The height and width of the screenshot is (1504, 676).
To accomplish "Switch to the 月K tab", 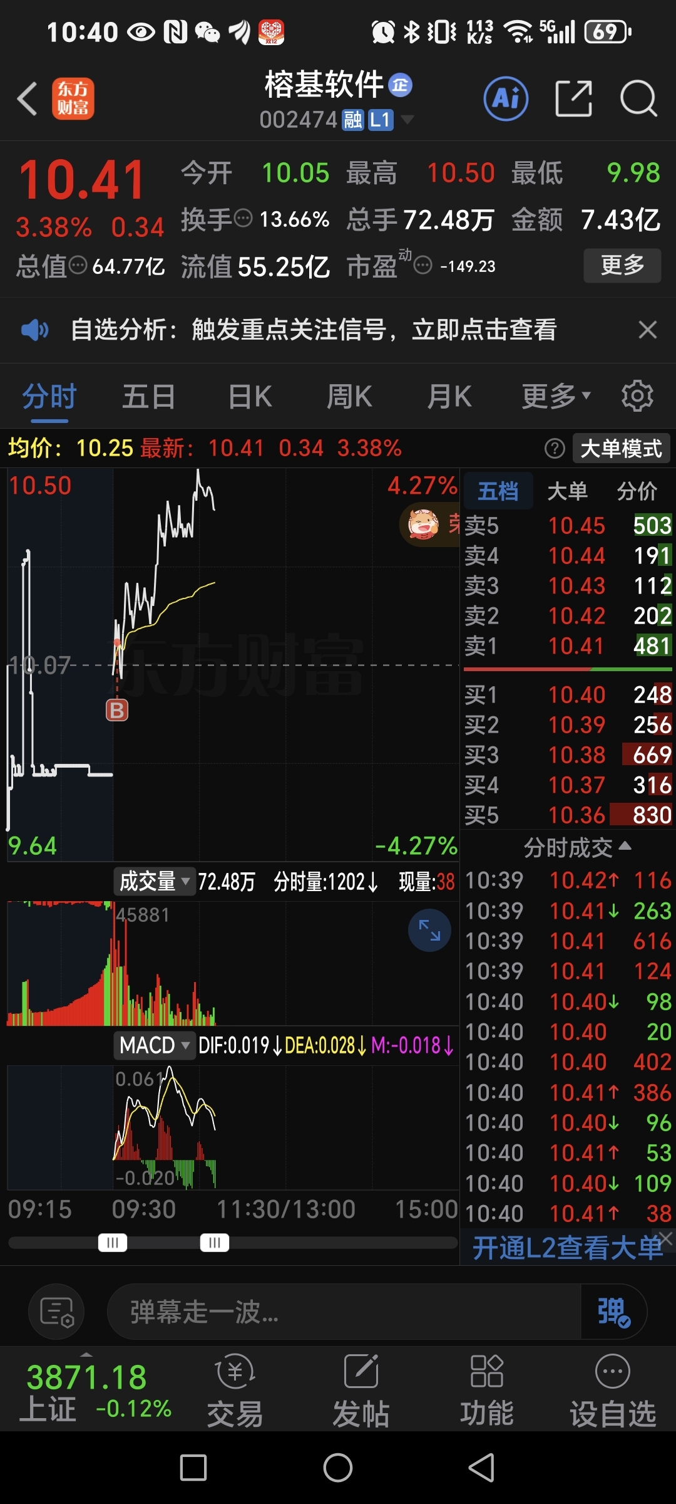I will pos(449,396).
